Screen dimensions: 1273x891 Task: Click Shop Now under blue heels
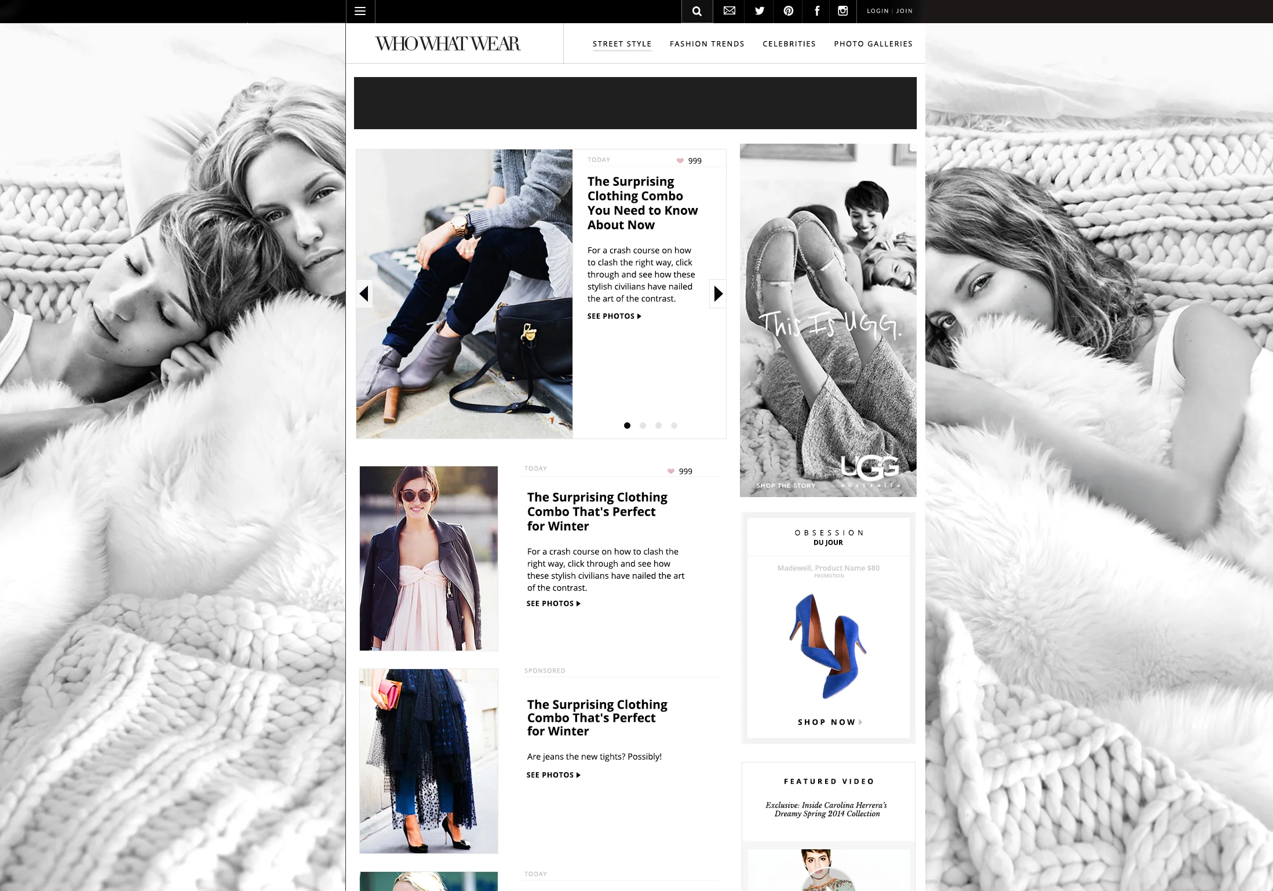[830, 722]
